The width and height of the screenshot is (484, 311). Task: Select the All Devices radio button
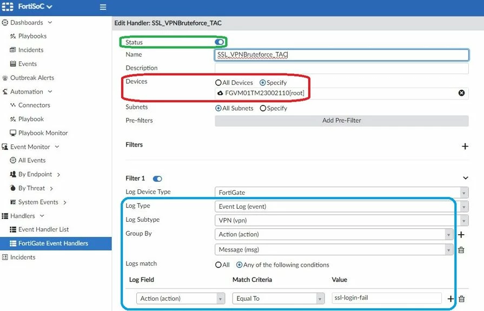(x=218, y=83)
